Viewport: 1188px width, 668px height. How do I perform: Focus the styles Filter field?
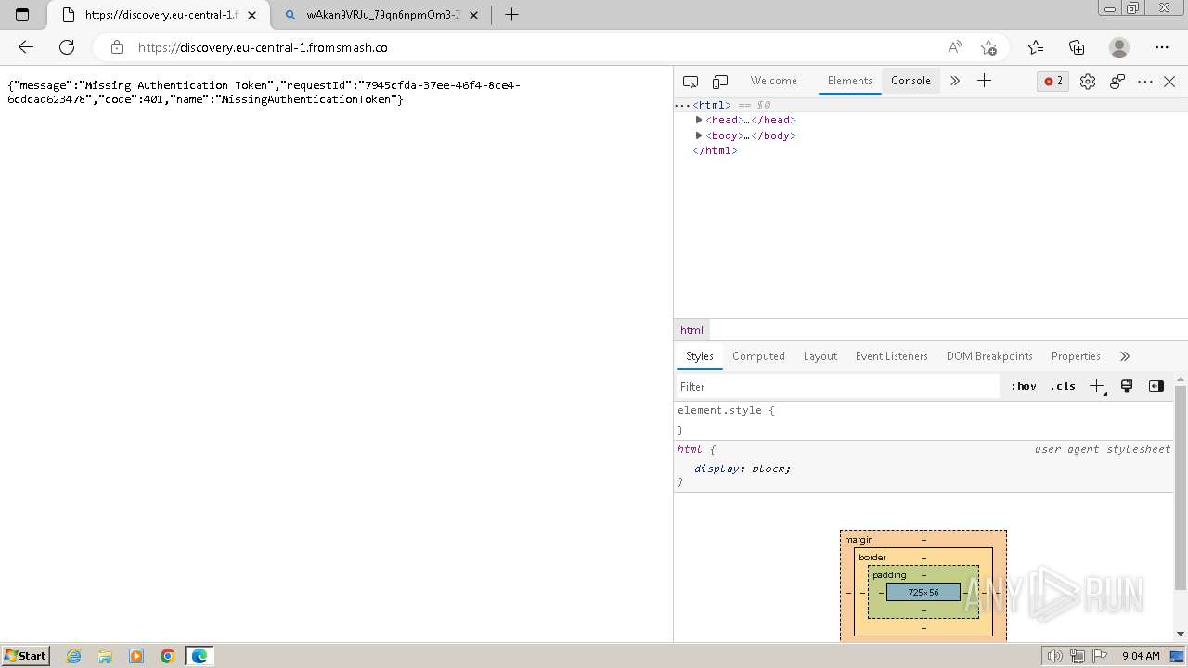[837, 387]
